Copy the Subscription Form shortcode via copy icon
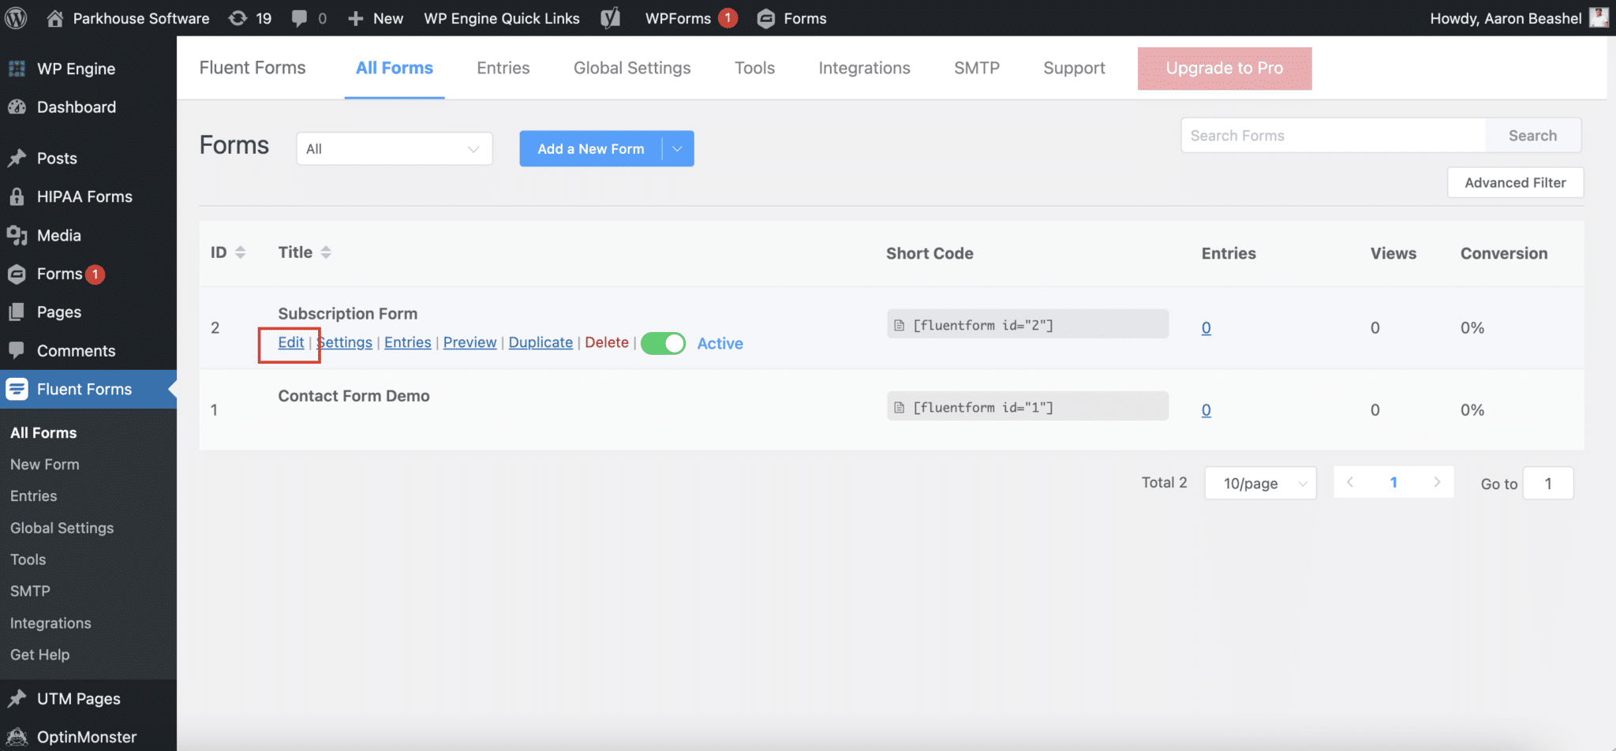Viewport: 1616px width, 751px height. pyautogui.click(x=899, y=324)
